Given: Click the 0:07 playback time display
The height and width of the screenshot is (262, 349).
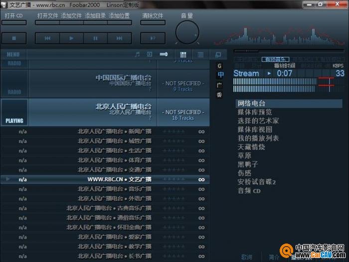Looking at the screenshot, I should point(284,73).
